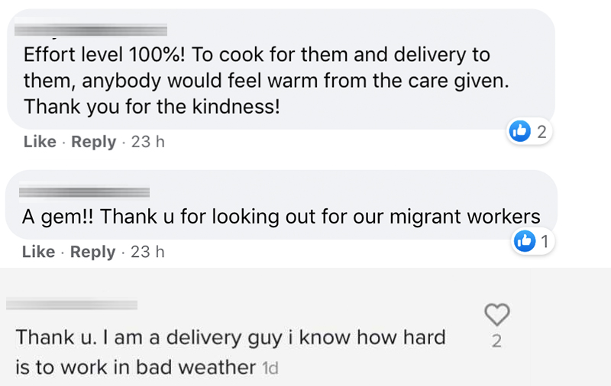611x386 pixels.
Task: Click the heart count 2 below the heart
Action: click(497, 341)
